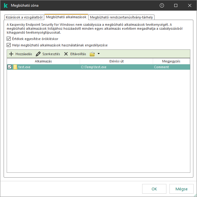Maximize the Megbízható zóna window
197x197 pixels.
[176, 5]
